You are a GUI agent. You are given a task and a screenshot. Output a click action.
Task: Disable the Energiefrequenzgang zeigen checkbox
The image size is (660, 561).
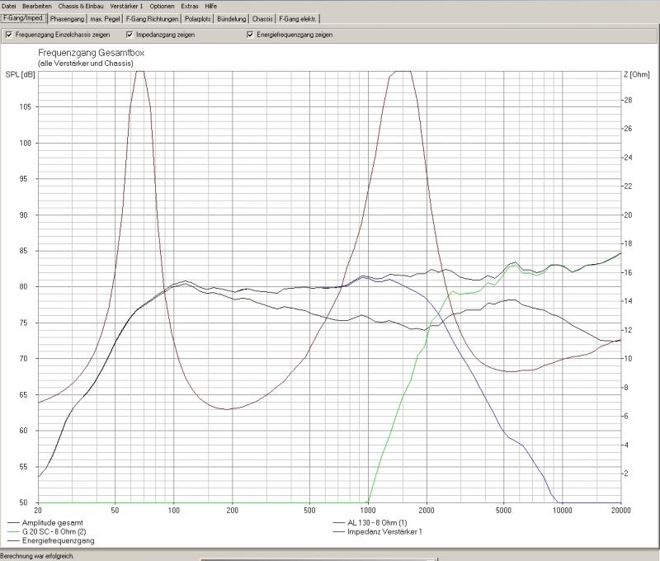point(250,35)
